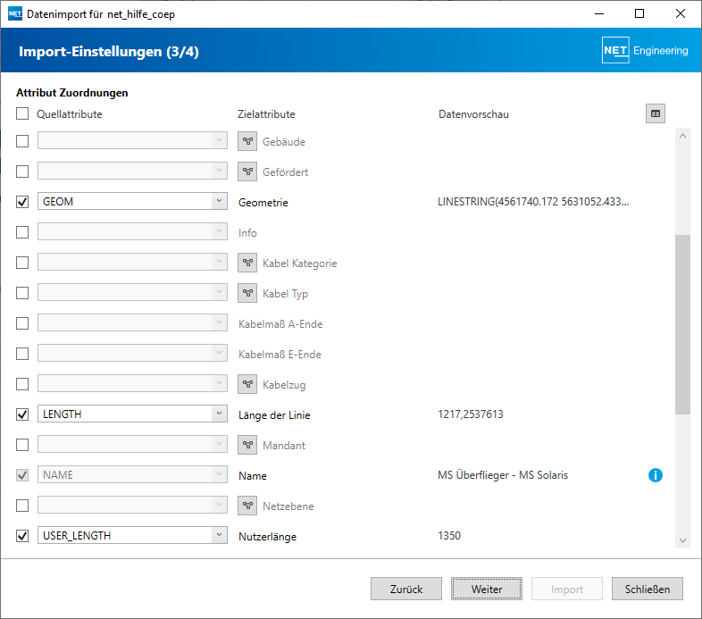Continue with the Weiter button
Image resolution: width=702 pixels, height=619 pixels.
click(x=487, y=589)
